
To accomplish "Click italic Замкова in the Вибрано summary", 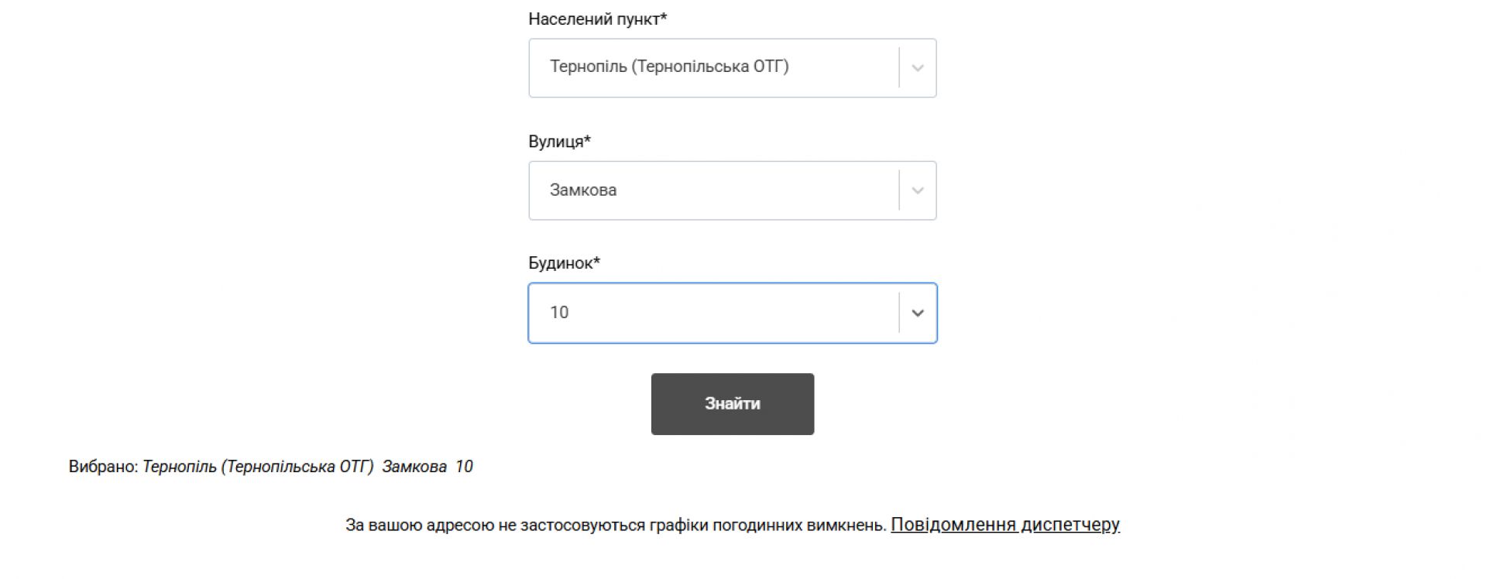I will pyautogui.click(x=414, y=467).
